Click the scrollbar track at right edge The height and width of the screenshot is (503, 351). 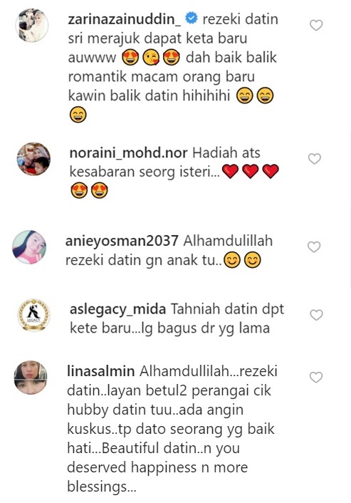[350, 210]
